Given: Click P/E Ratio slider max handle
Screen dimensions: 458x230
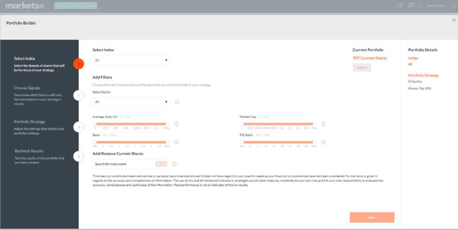Looking at the screenshot, I should pyautogui.click(x=314, y=142).
